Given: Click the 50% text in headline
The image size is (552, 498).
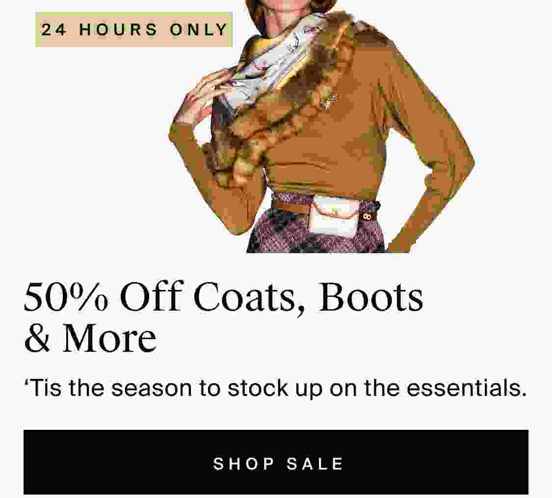Looking at the screenshot, I should (66, 297).
